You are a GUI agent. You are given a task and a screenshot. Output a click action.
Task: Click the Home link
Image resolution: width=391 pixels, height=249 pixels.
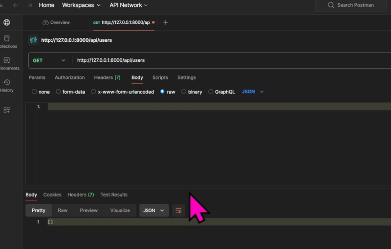(46, 5)
